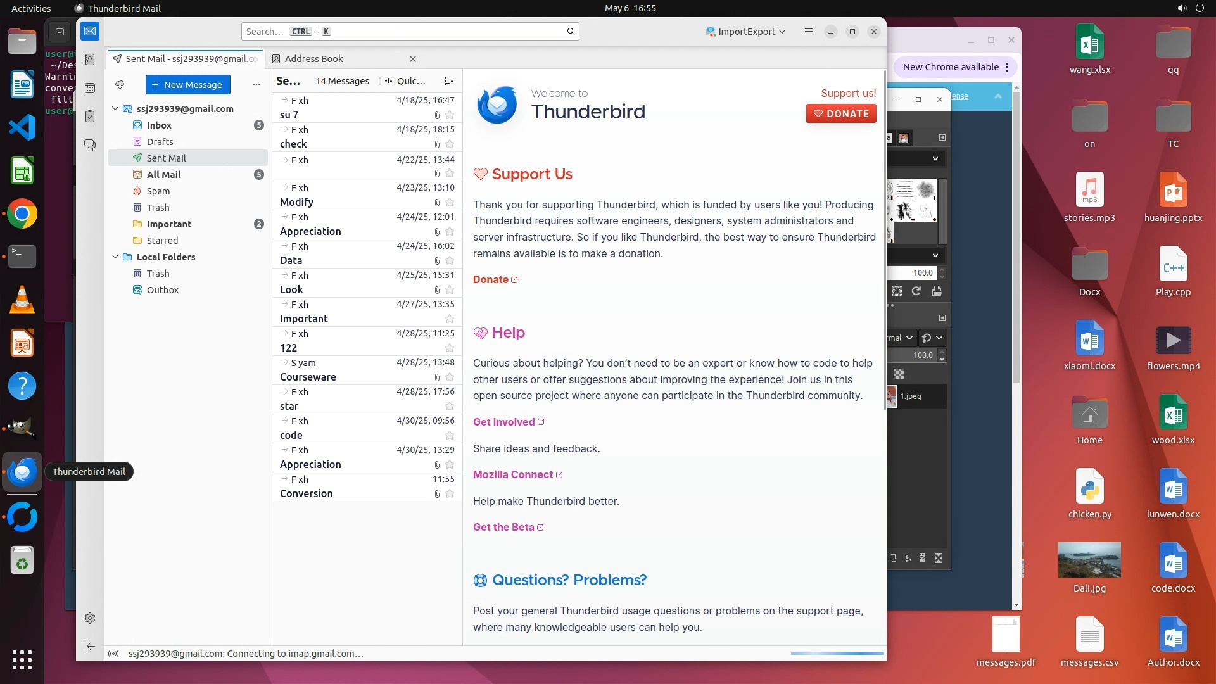Open message list display options icon
Viewport: 1216px width, 684px height.
coord(449,81)
